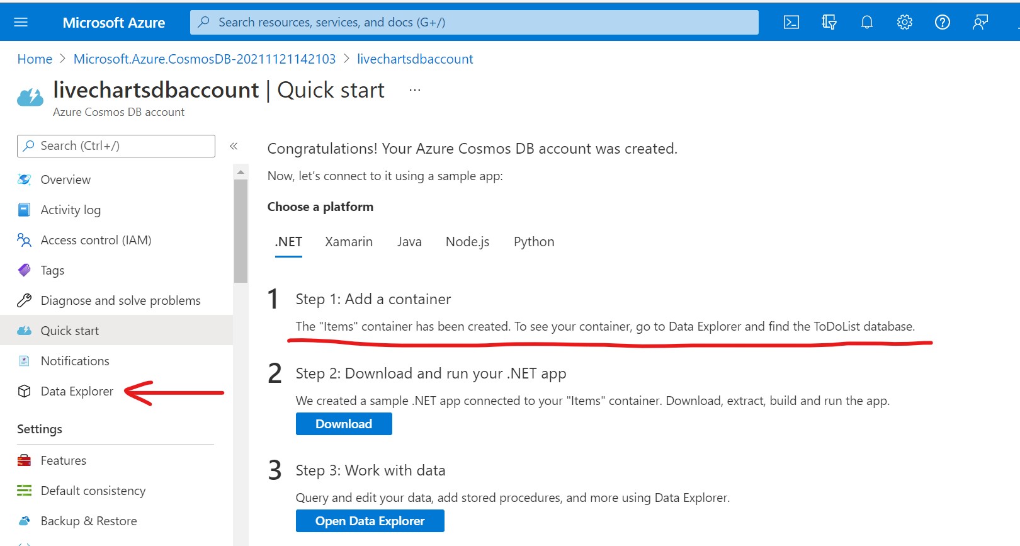Switch to the Python platform tab

point(534,242)
